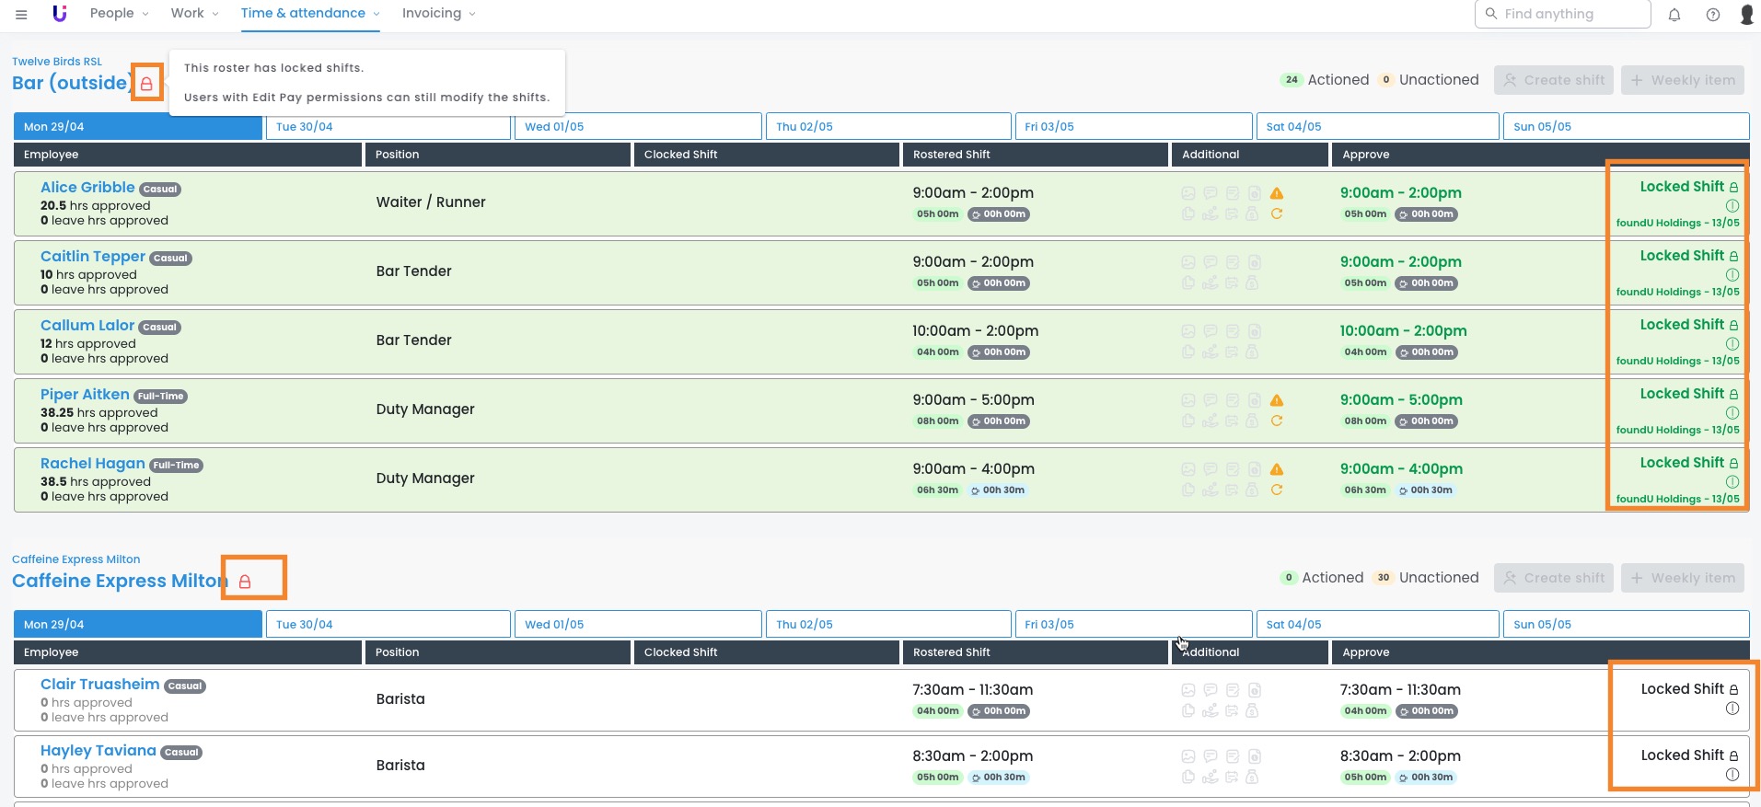Click the notifications bell icon
Viewport: 1761px width, 807px height.
pyautogui.click(x=1674, y=15)
